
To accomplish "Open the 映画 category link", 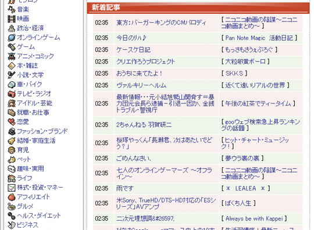I will click(x=23, y=19).
